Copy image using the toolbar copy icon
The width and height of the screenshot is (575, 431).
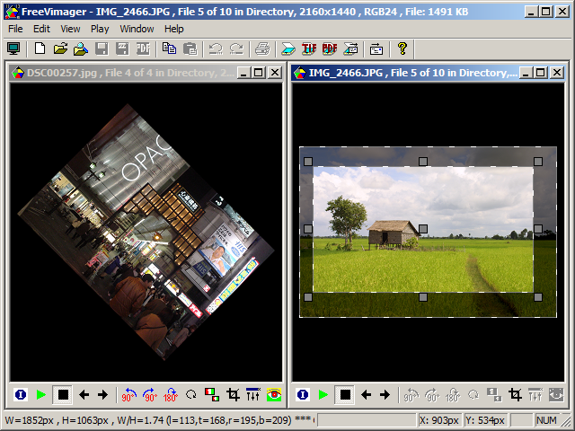click(x=170, y=48)
